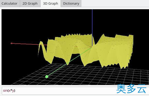Click the red x-axis arrowhead
Image resolution: width=149 pixels, height=96 pixels.
point(11,43)
